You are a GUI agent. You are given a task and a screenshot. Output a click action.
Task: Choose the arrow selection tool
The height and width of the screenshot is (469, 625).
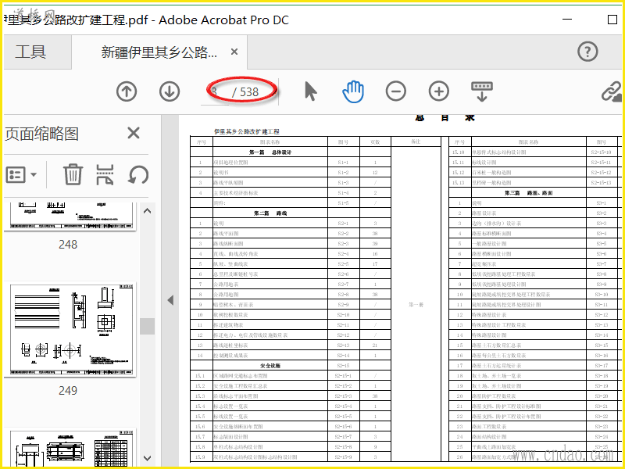tap(310, 91)
